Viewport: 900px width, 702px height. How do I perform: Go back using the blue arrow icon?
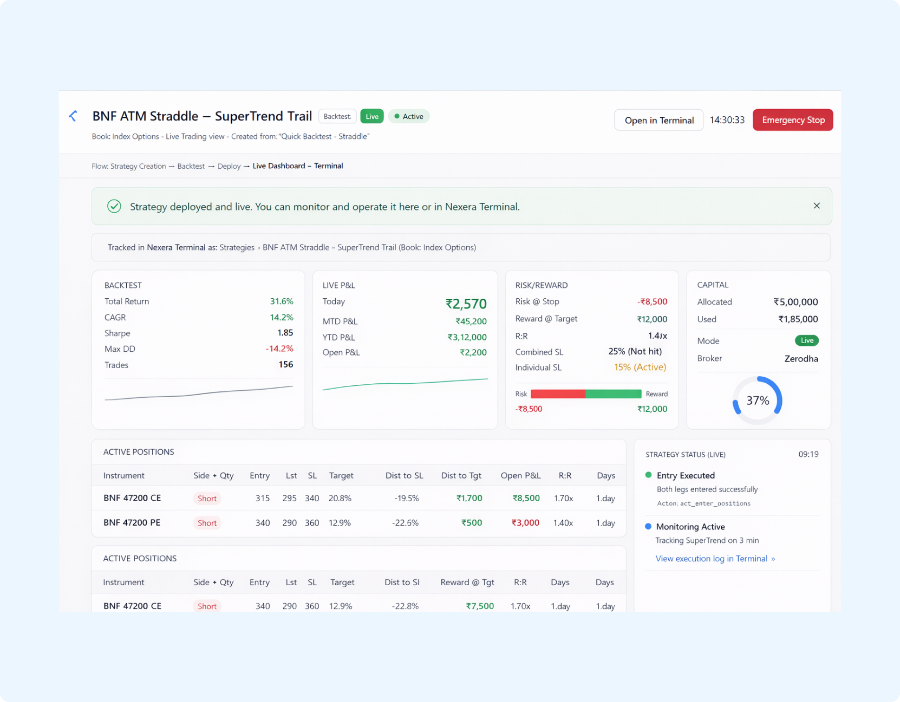(73, 116)
